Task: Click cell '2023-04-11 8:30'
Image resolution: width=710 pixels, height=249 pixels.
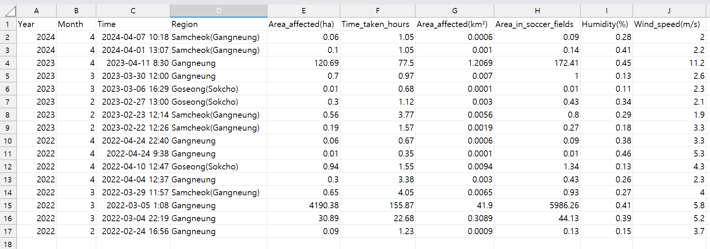Action: pos(133,63)
